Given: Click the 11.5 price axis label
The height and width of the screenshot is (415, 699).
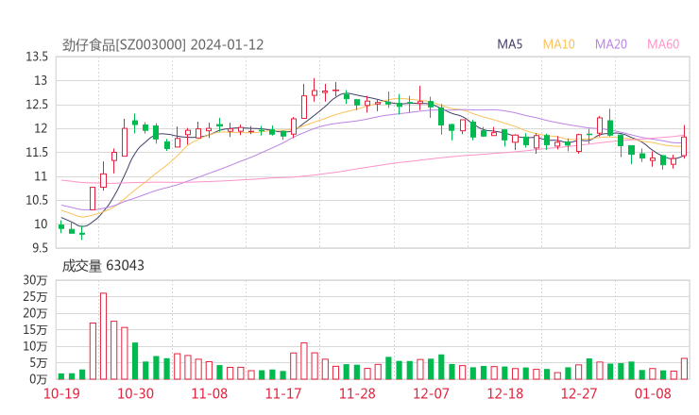Looking at the screenshot, I should coord(37,152).
